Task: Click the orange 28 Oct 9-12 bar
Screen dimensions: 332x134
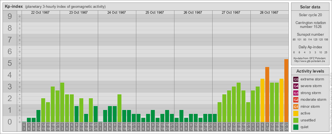Action: tap(267, 94)
